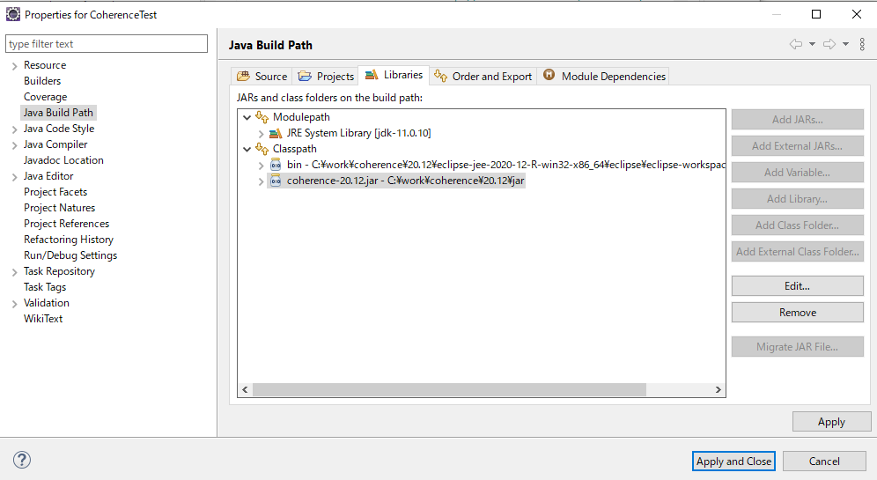Expand the Validation category
Screen dimensions: 877x480
tap(15, 304)
